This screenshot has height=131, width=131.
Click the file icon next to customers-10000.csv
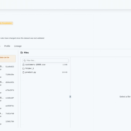(x=23, y=65)
